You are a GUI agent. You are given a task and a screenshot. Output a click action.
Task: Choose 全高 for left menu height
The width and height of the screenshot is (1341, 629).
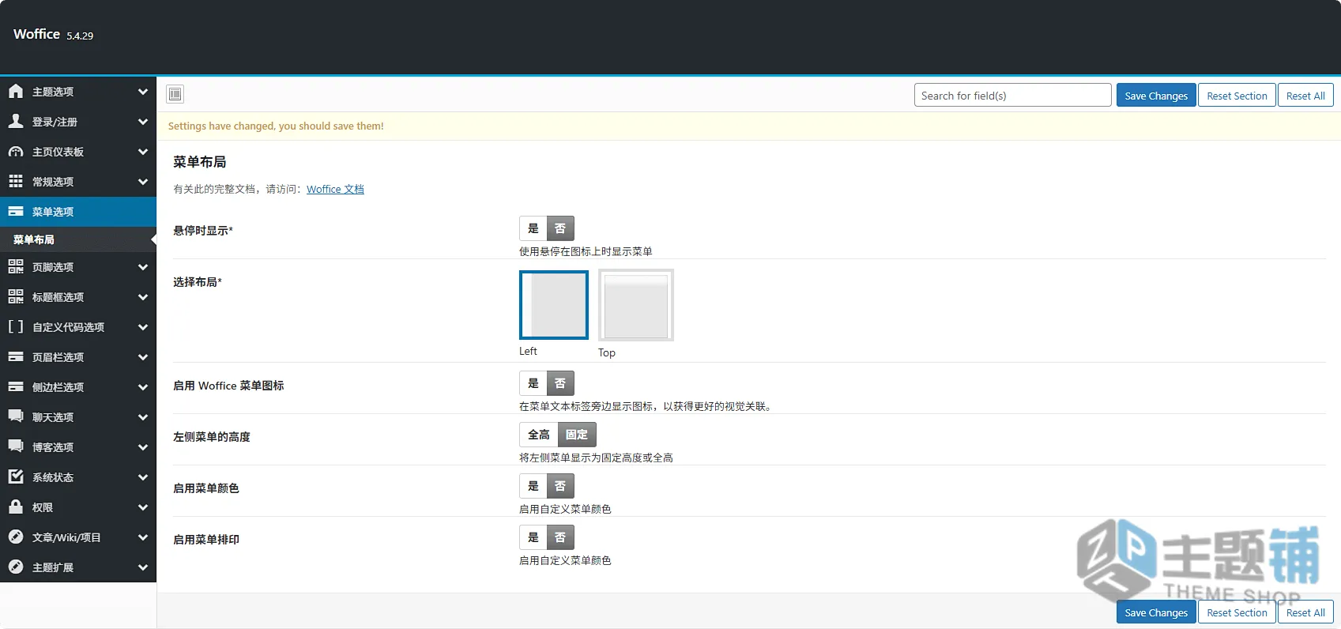(539, 435)
